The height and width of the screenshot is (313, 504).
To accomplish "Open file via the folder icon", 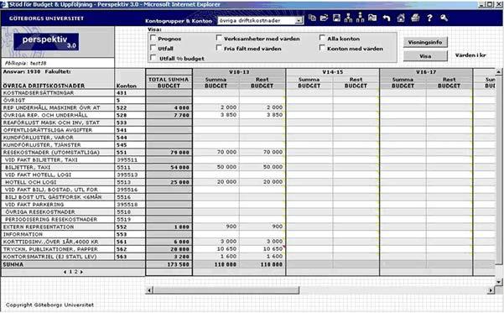I will 324,18.
